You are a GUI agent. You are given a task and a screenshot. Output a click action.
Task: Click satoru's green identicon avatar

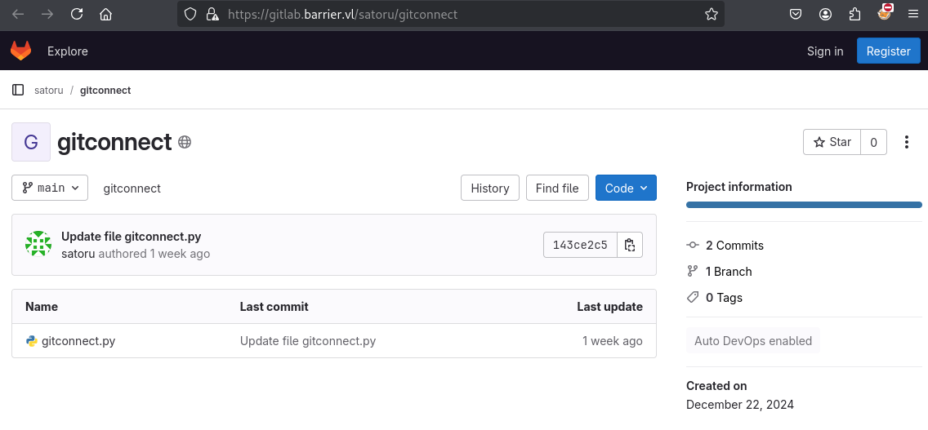point(38,244)
